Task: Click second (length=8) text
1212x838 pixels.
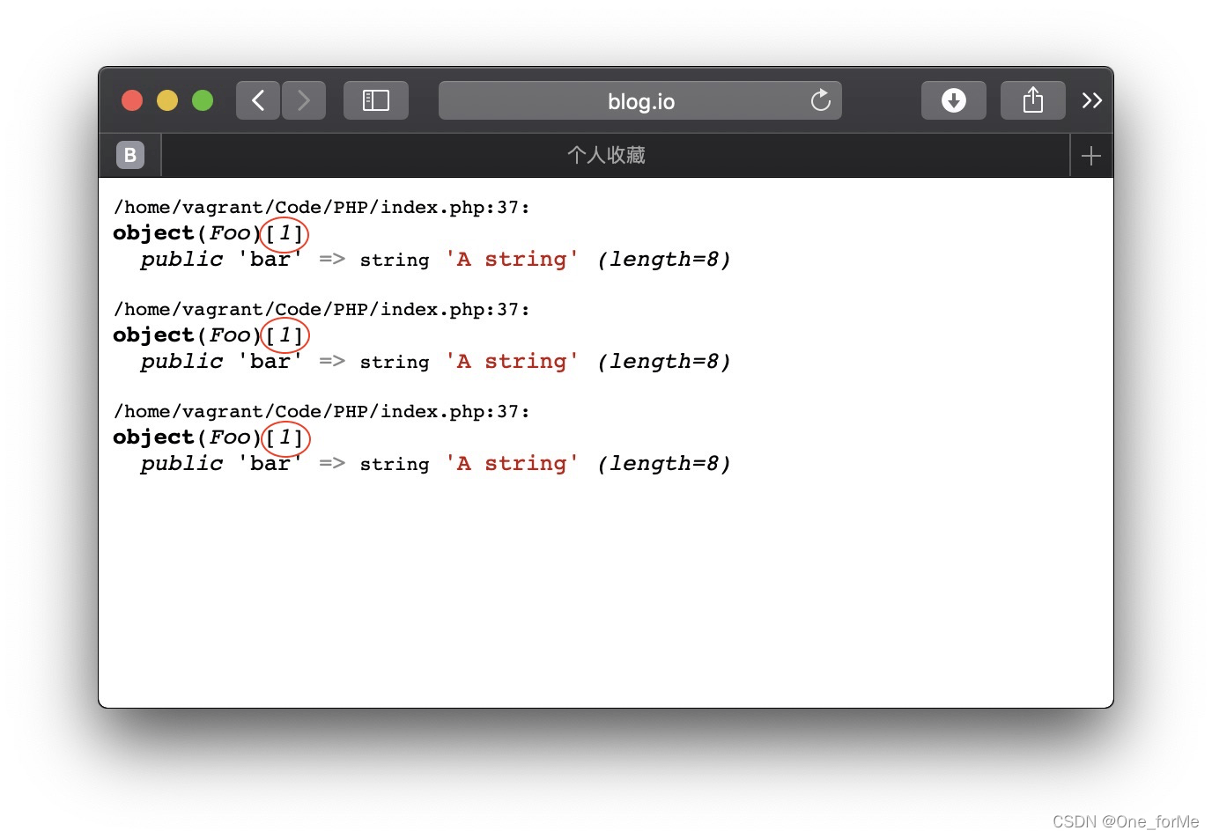Action: (664, 362)
